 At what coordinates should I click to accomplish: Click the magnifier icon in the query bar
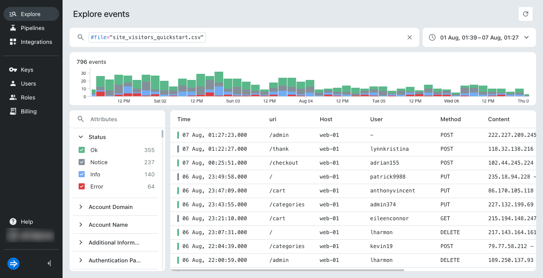coord(80,37)
